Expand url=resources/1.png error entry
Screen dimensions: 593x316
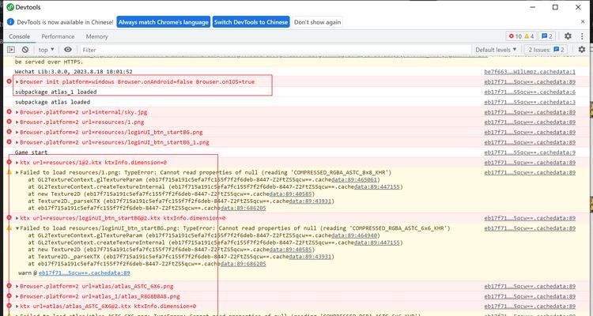(x=17, y=122)
